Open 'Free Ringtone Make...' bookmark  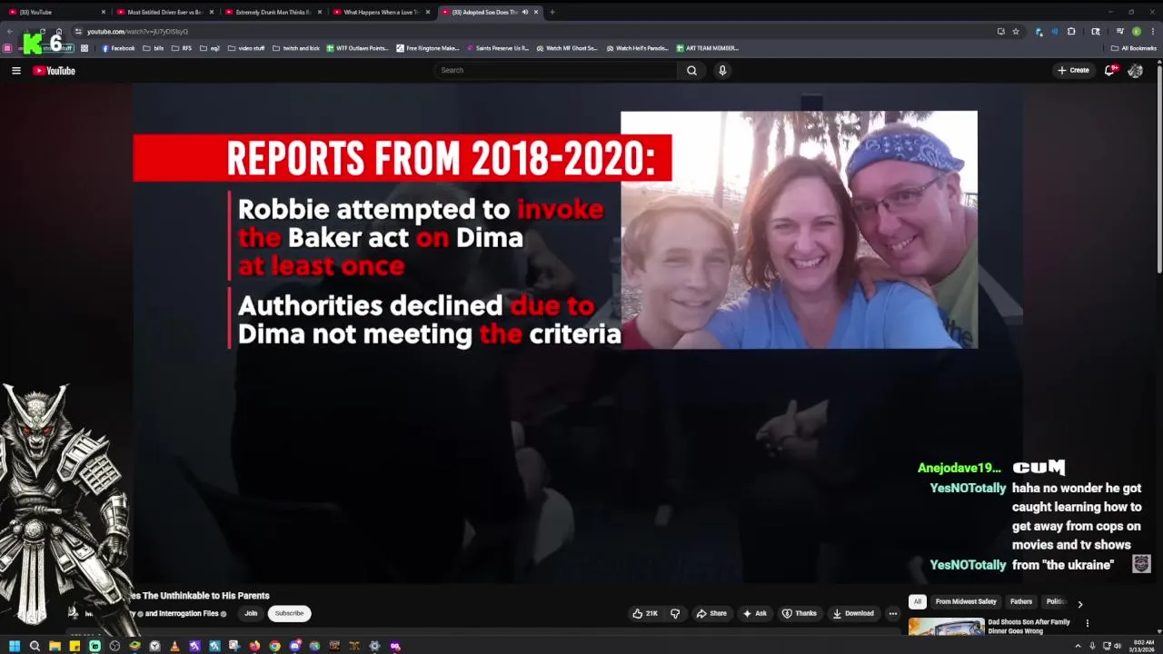coord(427,48)
